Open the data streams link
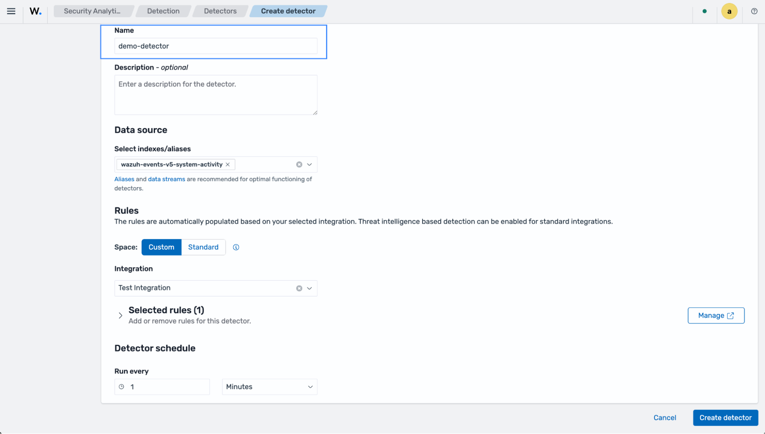This screenshot has width=765, height=434. [166, 179]
